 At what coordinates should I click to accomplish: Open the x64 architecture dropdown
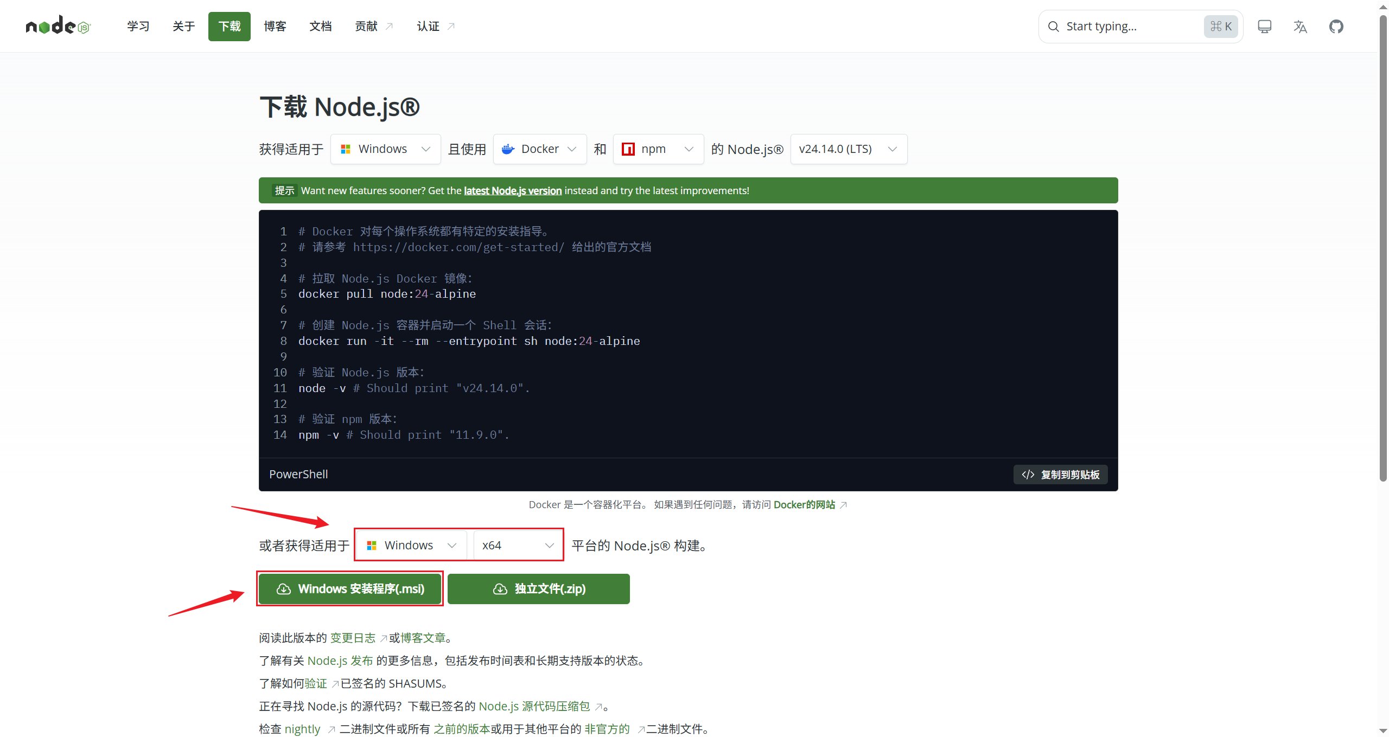[518, 546]
